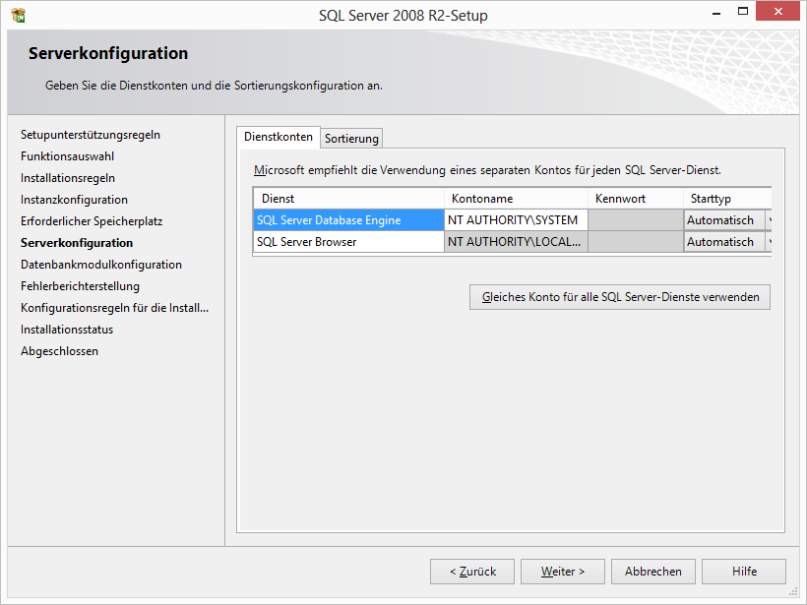Edit the NT AUTHORITY\SYSTEM account name field

click(516, 220)
